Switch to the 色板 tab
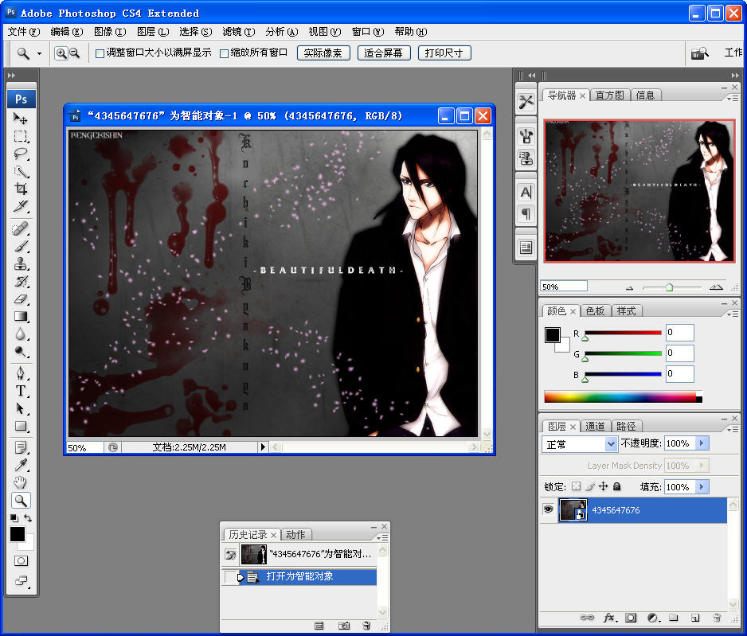The image size is (747, 636). tap(595, 311)
